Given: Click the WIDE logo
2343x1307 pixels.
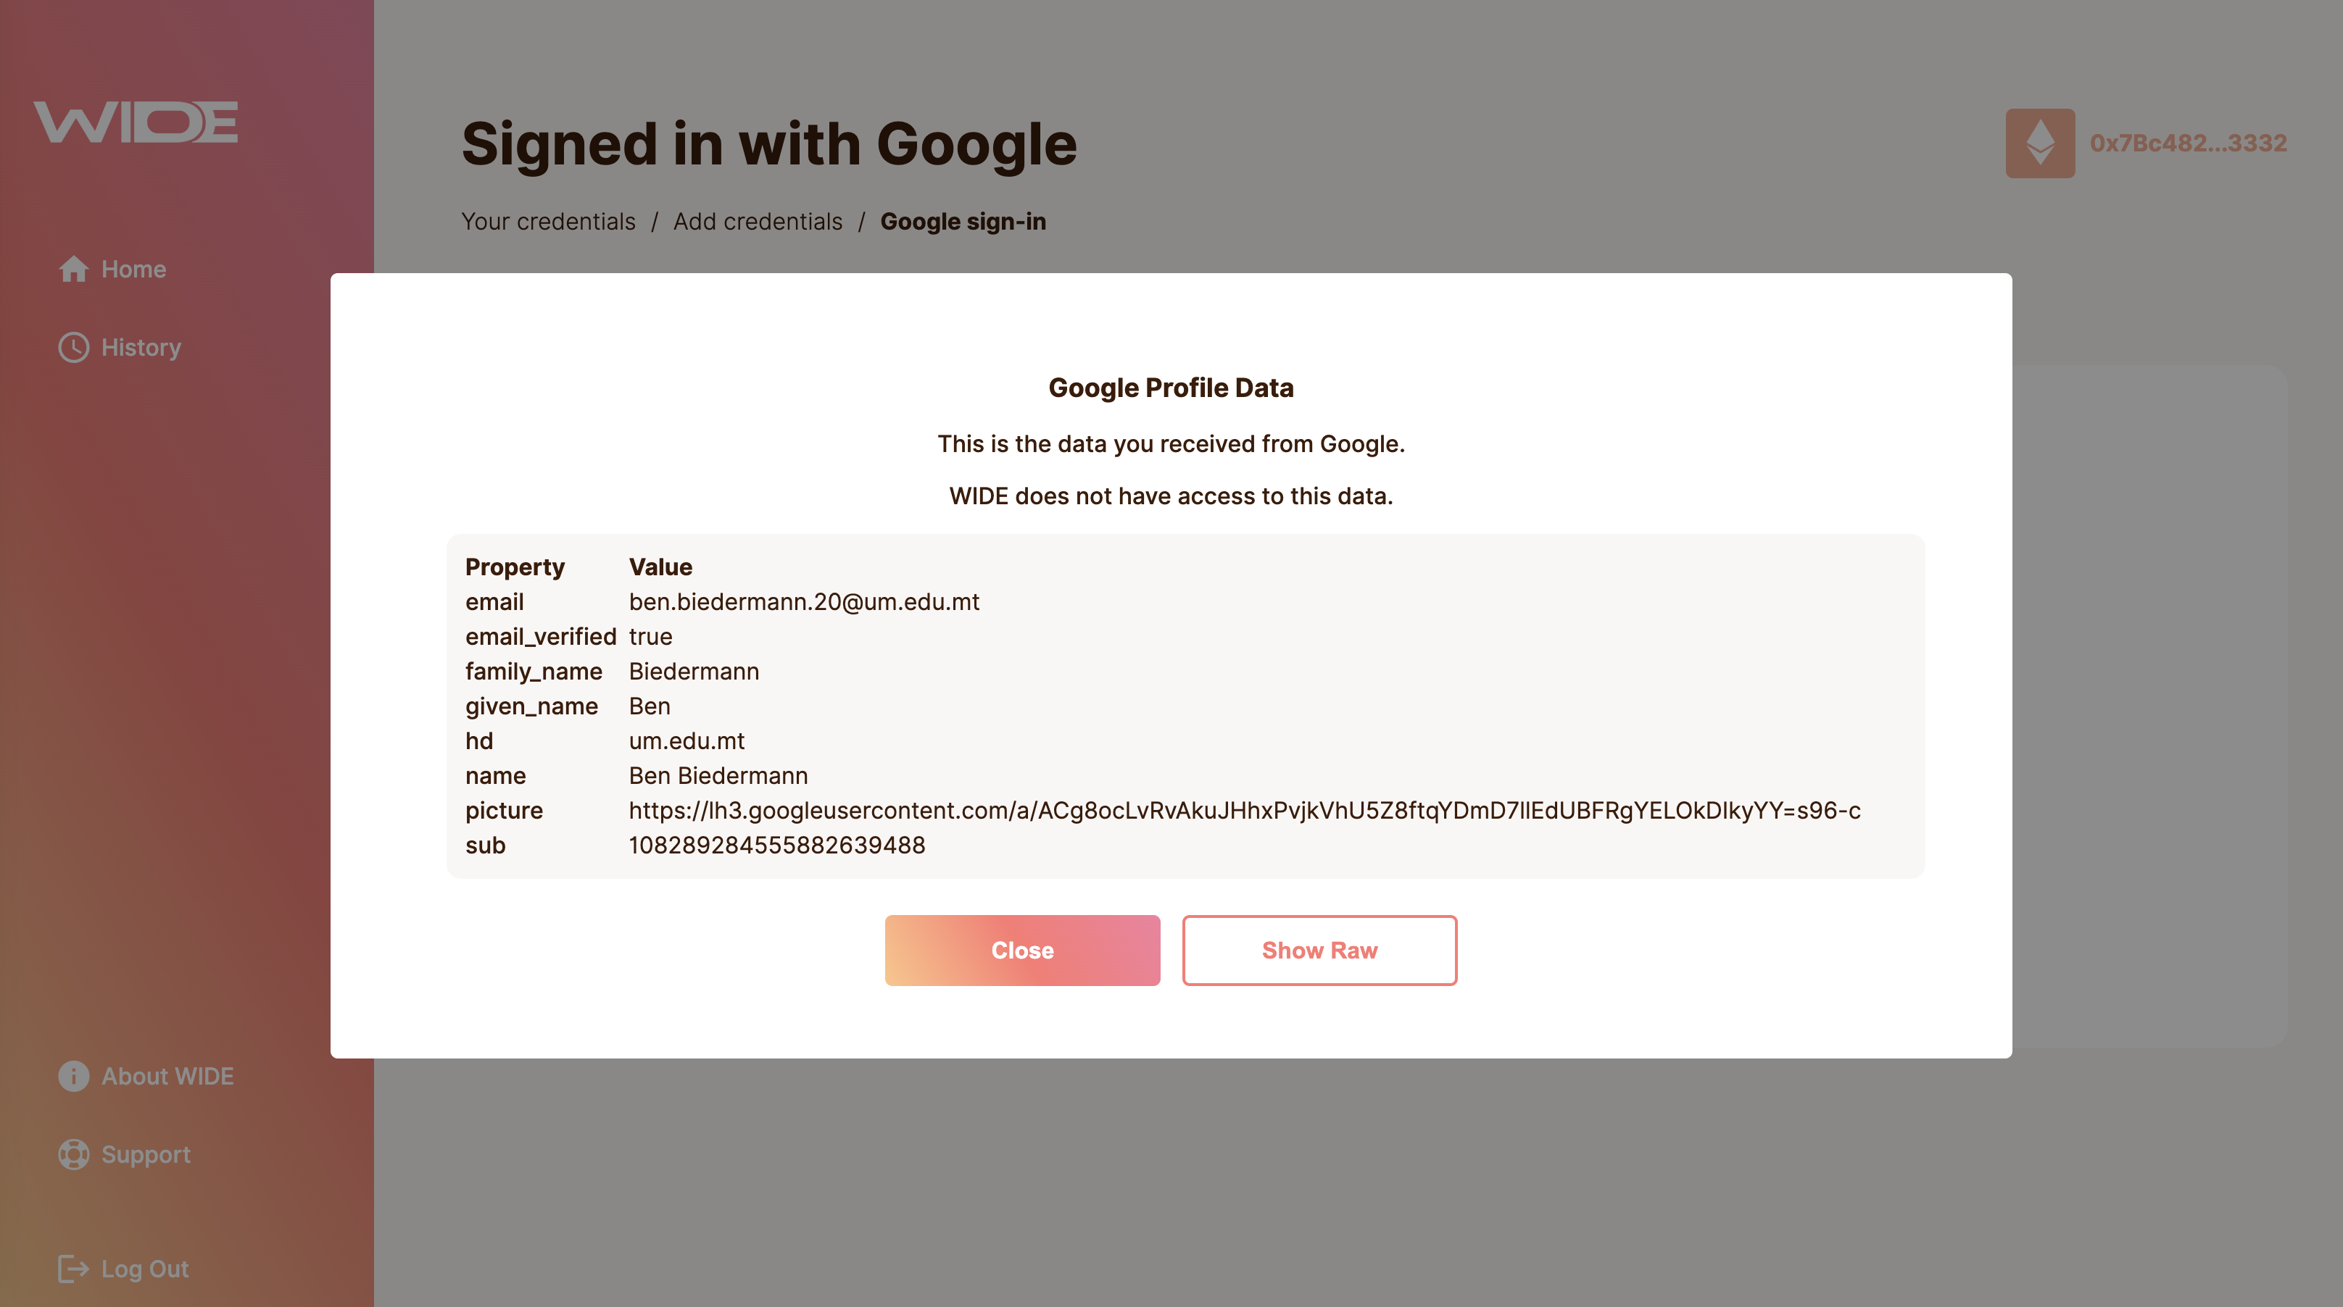Looking at the screenshot, I should [x=136, y=122].
